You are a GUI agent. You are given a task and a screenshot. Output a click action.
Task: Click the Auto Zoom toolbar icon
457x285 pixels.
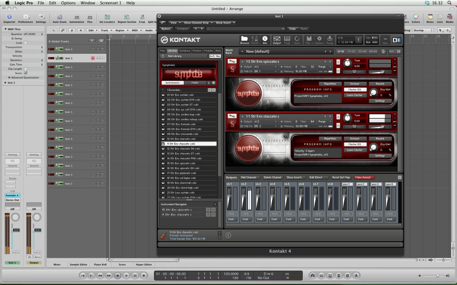[x=60, y=17]
